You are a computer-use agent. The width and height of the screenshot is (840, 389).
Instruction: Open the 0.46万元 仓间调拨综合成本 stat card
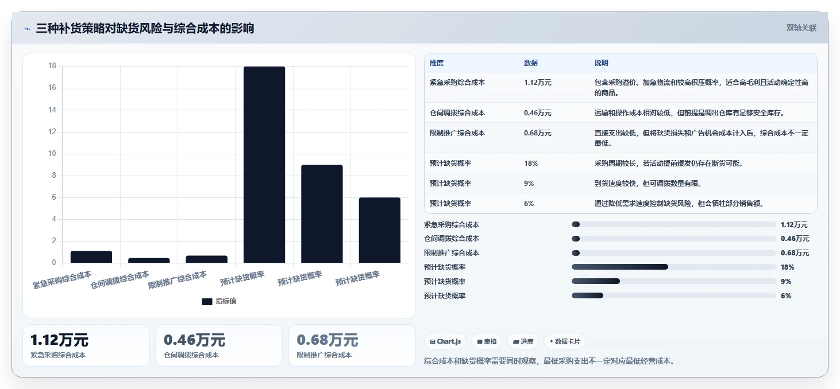click(x=219, y=345)
